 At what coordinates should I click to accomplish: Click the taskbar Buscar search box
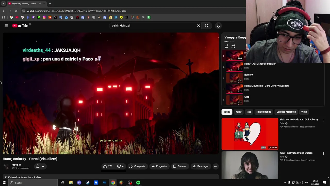tap(33, 183)
